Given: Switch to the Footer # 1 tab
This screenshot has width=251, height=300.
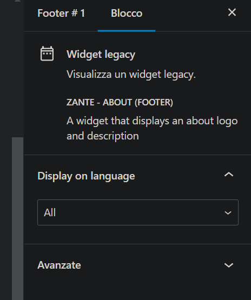Looking at the screenshot, I should [x=61, y=13].
